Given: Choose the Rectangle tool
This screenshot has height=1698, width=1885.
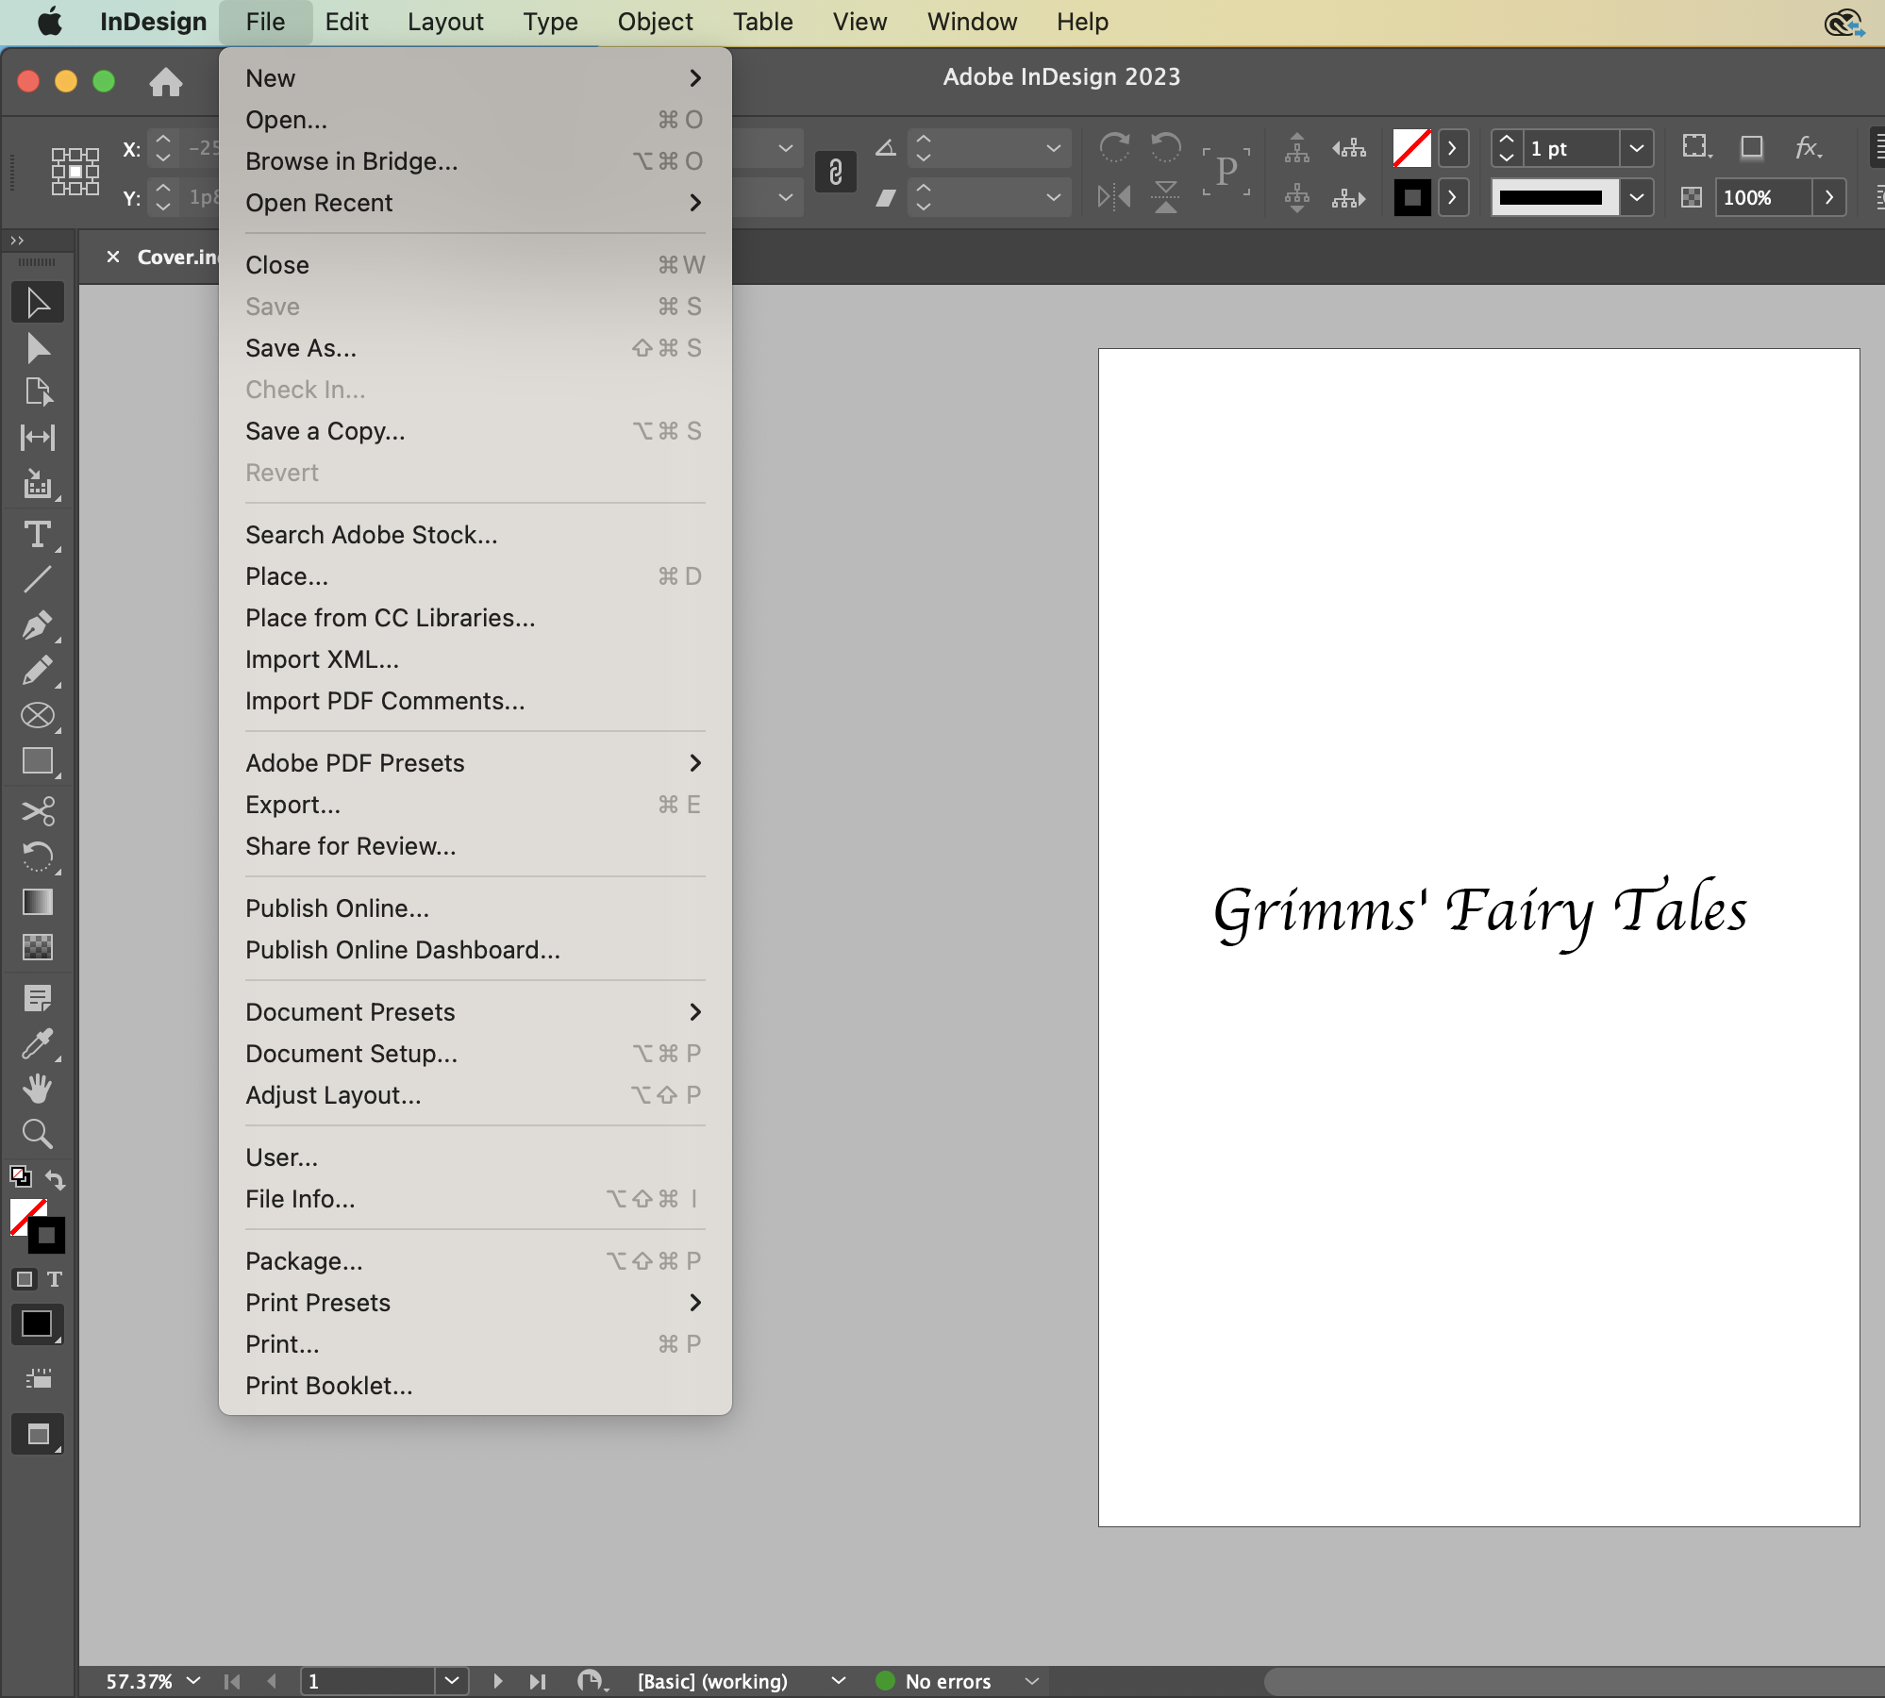Looking at the screenshot, I should 38,761.
